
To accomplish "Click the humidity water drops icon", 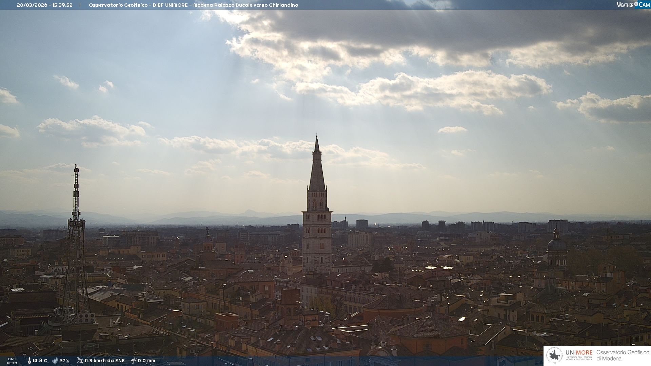I will coord(55,361).
